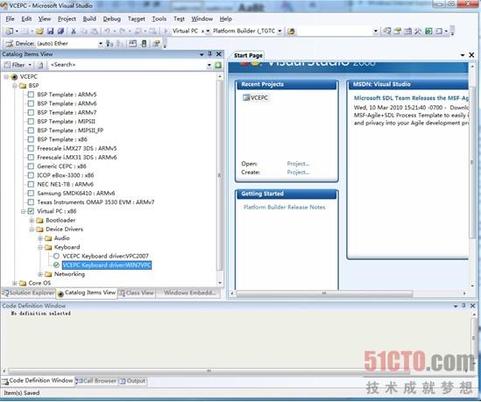This screenshot has width=481, height=402.
Task: Switch to the Class View tab
Action: (x=137, y=293)
